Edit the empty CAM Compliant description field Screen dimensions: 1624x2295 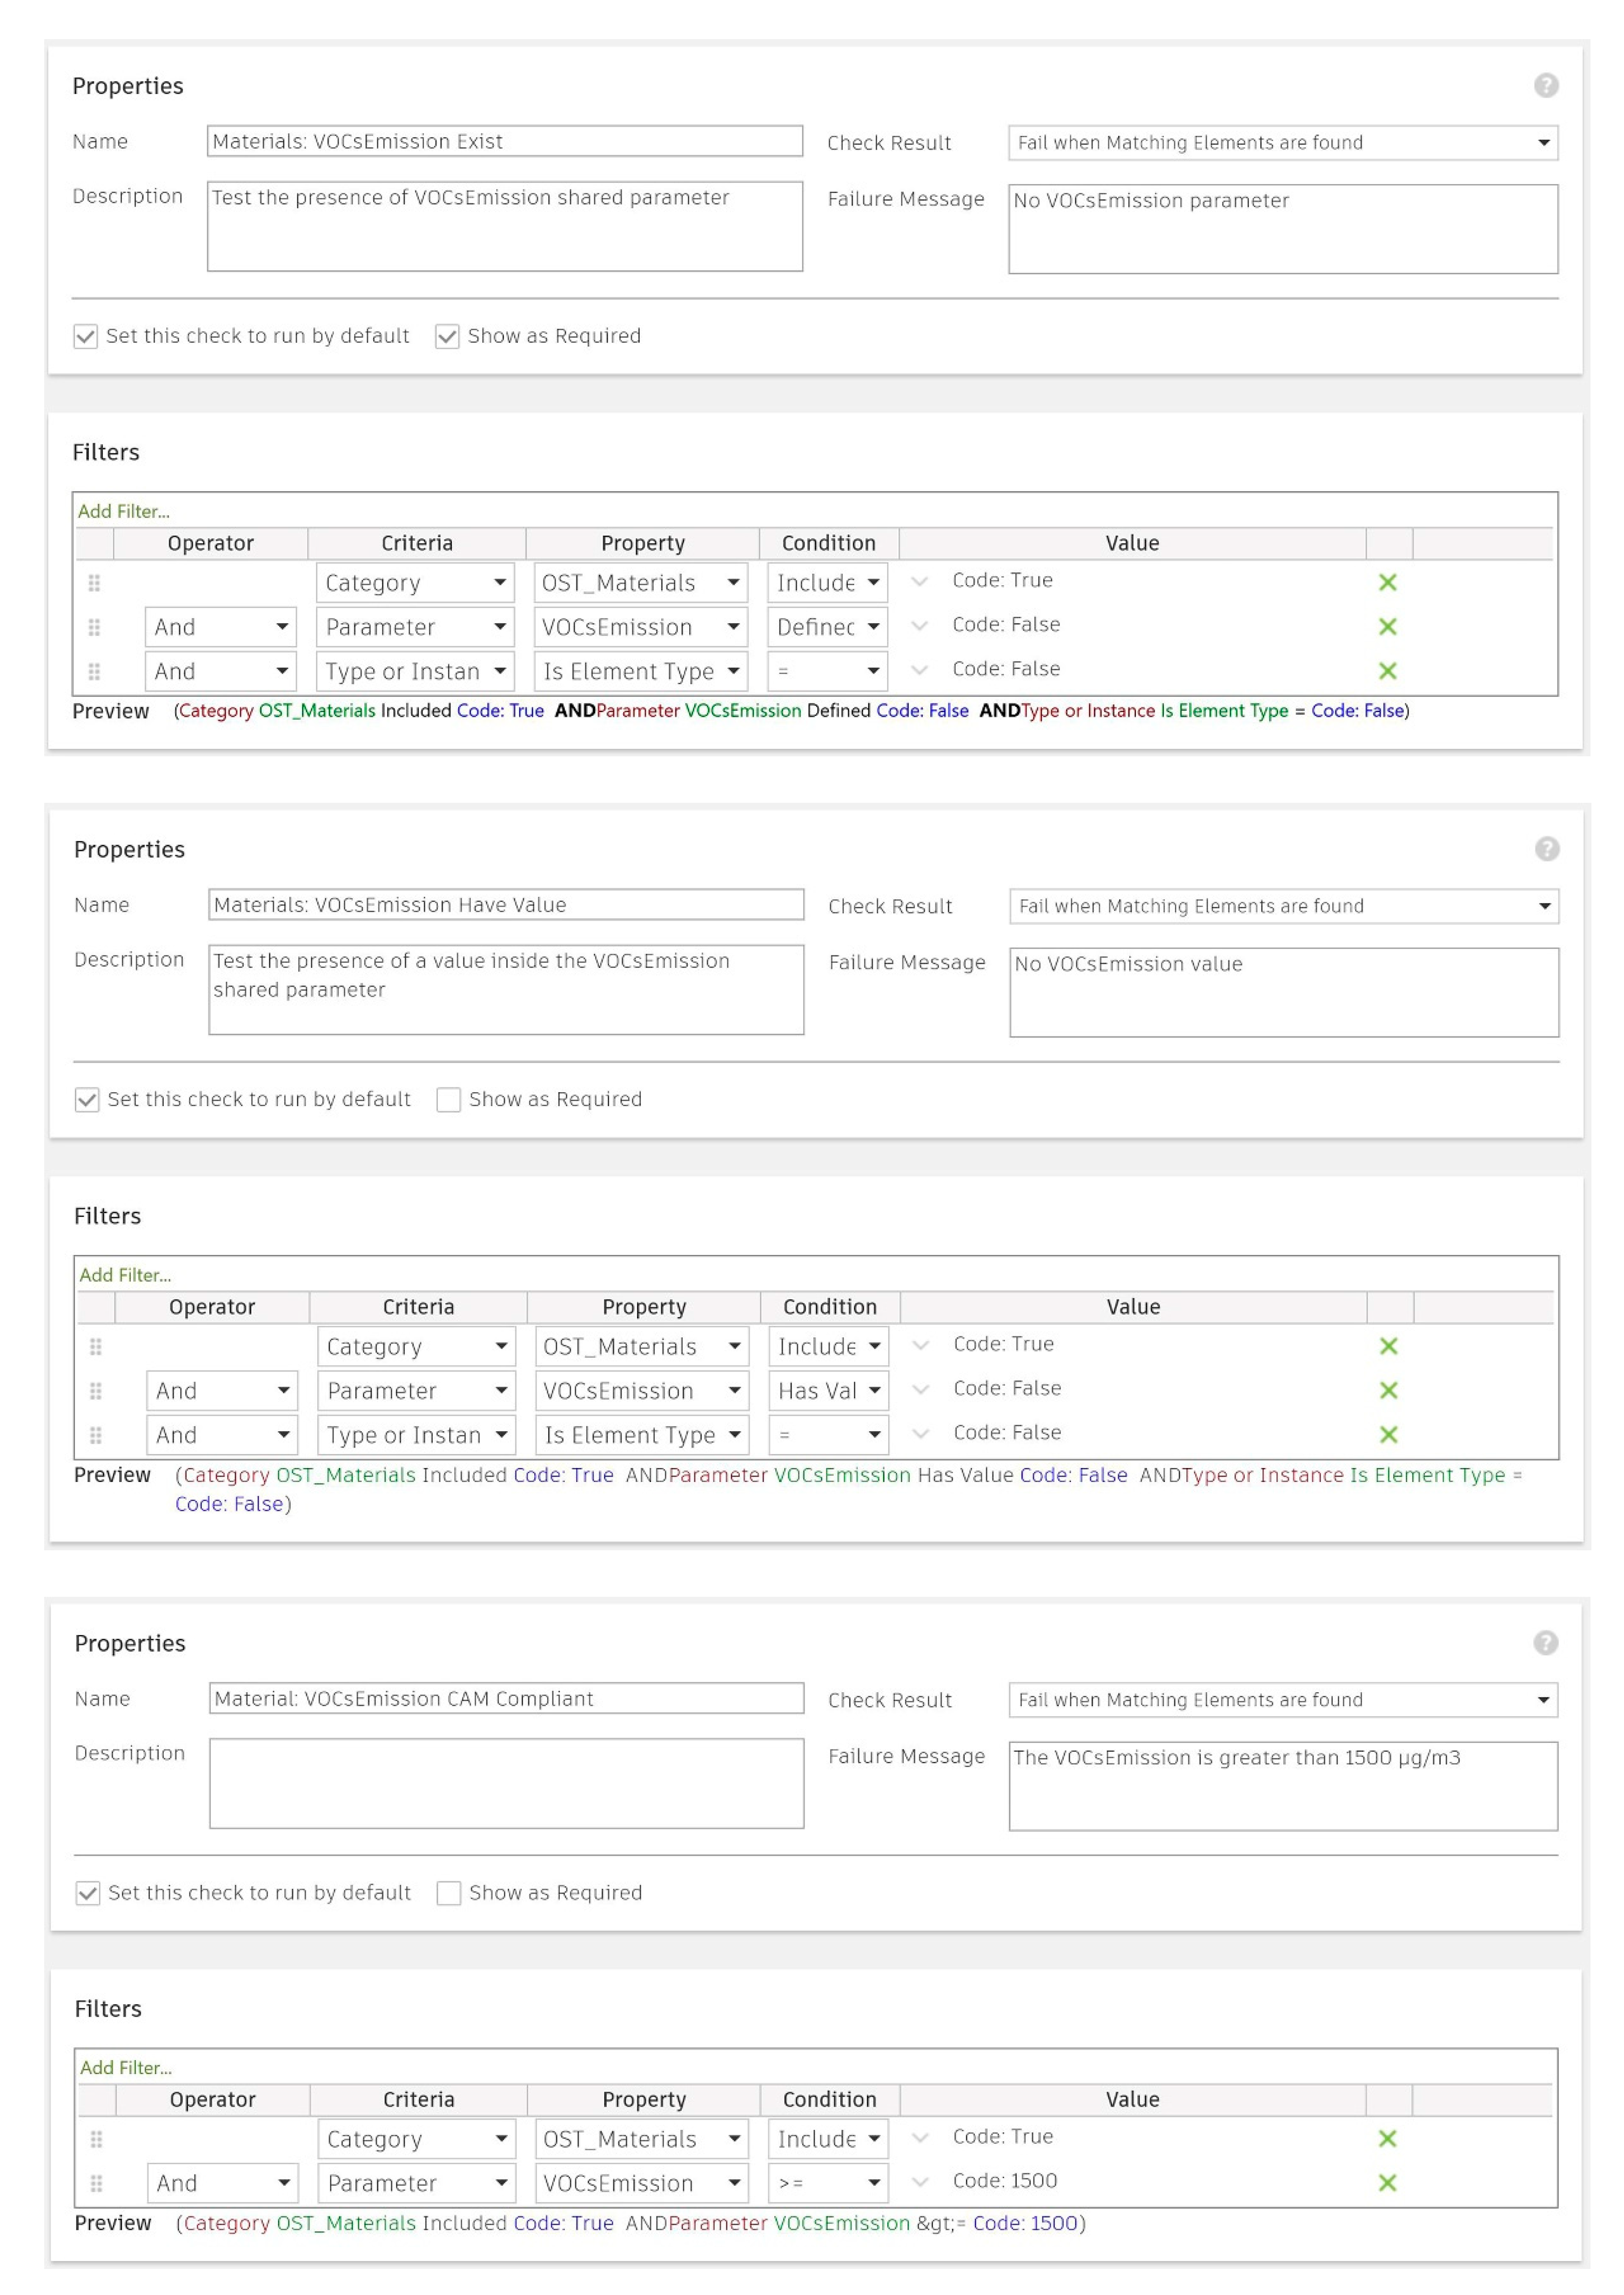click(x=506, y=1784)
